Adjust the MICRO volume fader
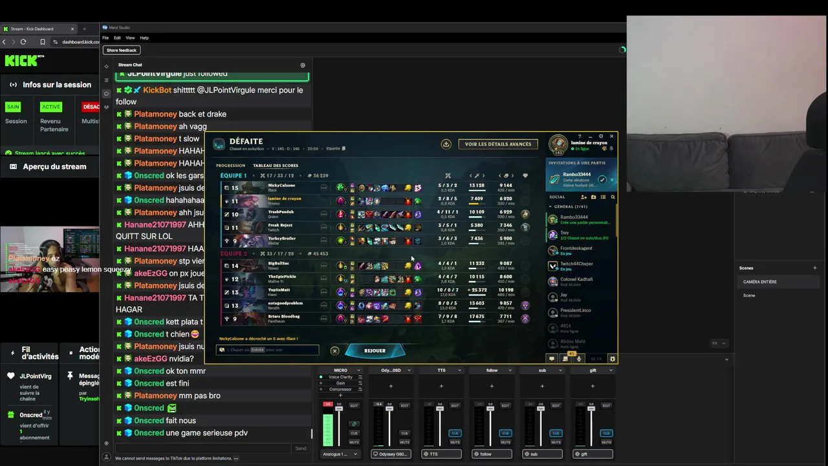828x466 pixels. tap(339, 409)
